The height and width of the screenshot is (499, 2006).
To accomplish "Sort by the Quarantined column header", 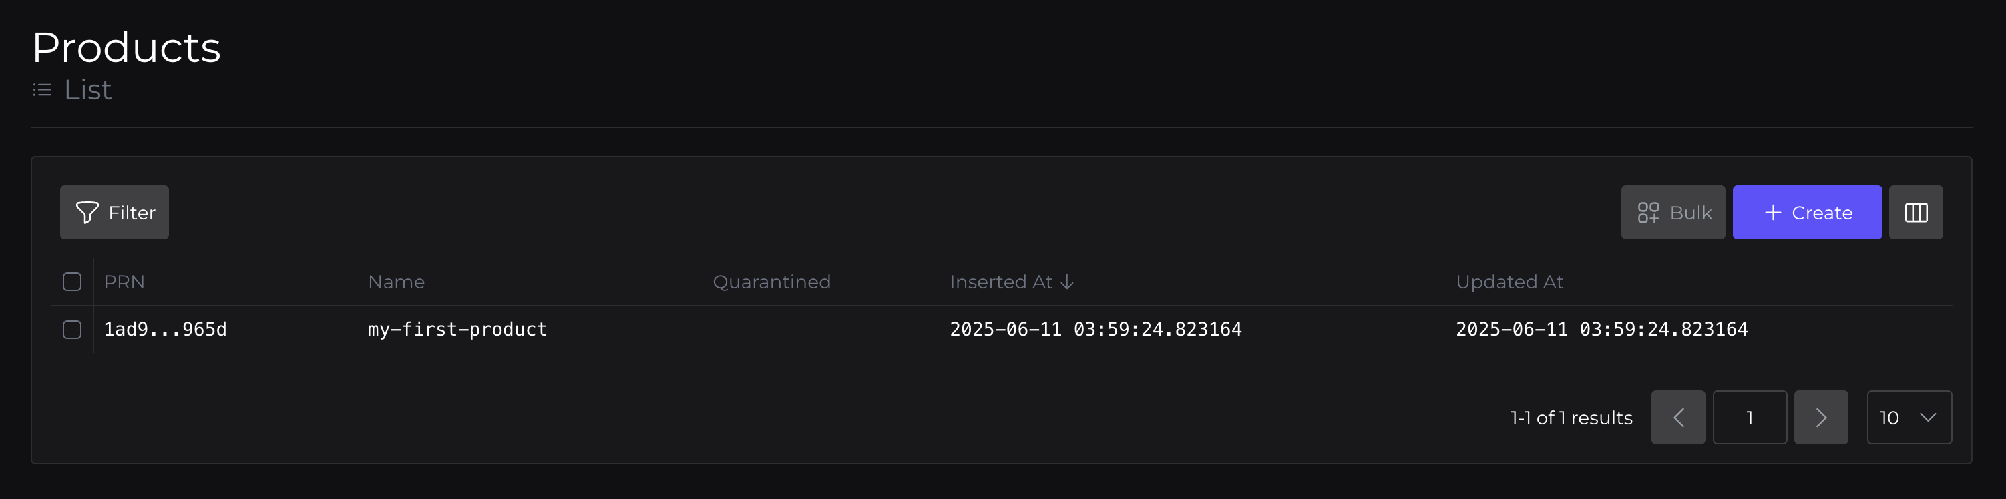I will click(x=771, y=282).
